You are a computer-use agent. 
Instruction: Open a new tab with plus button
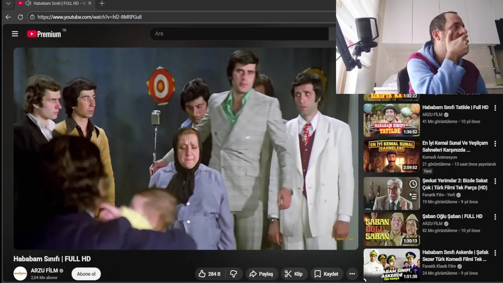click(102, 3)
